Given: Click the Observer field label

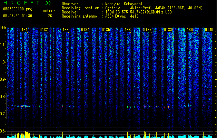Looking at the screenshot, I should coord(70,4).
